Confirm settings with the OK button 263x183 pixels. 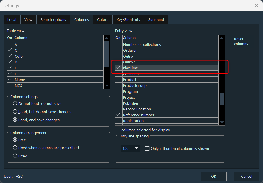213,177
